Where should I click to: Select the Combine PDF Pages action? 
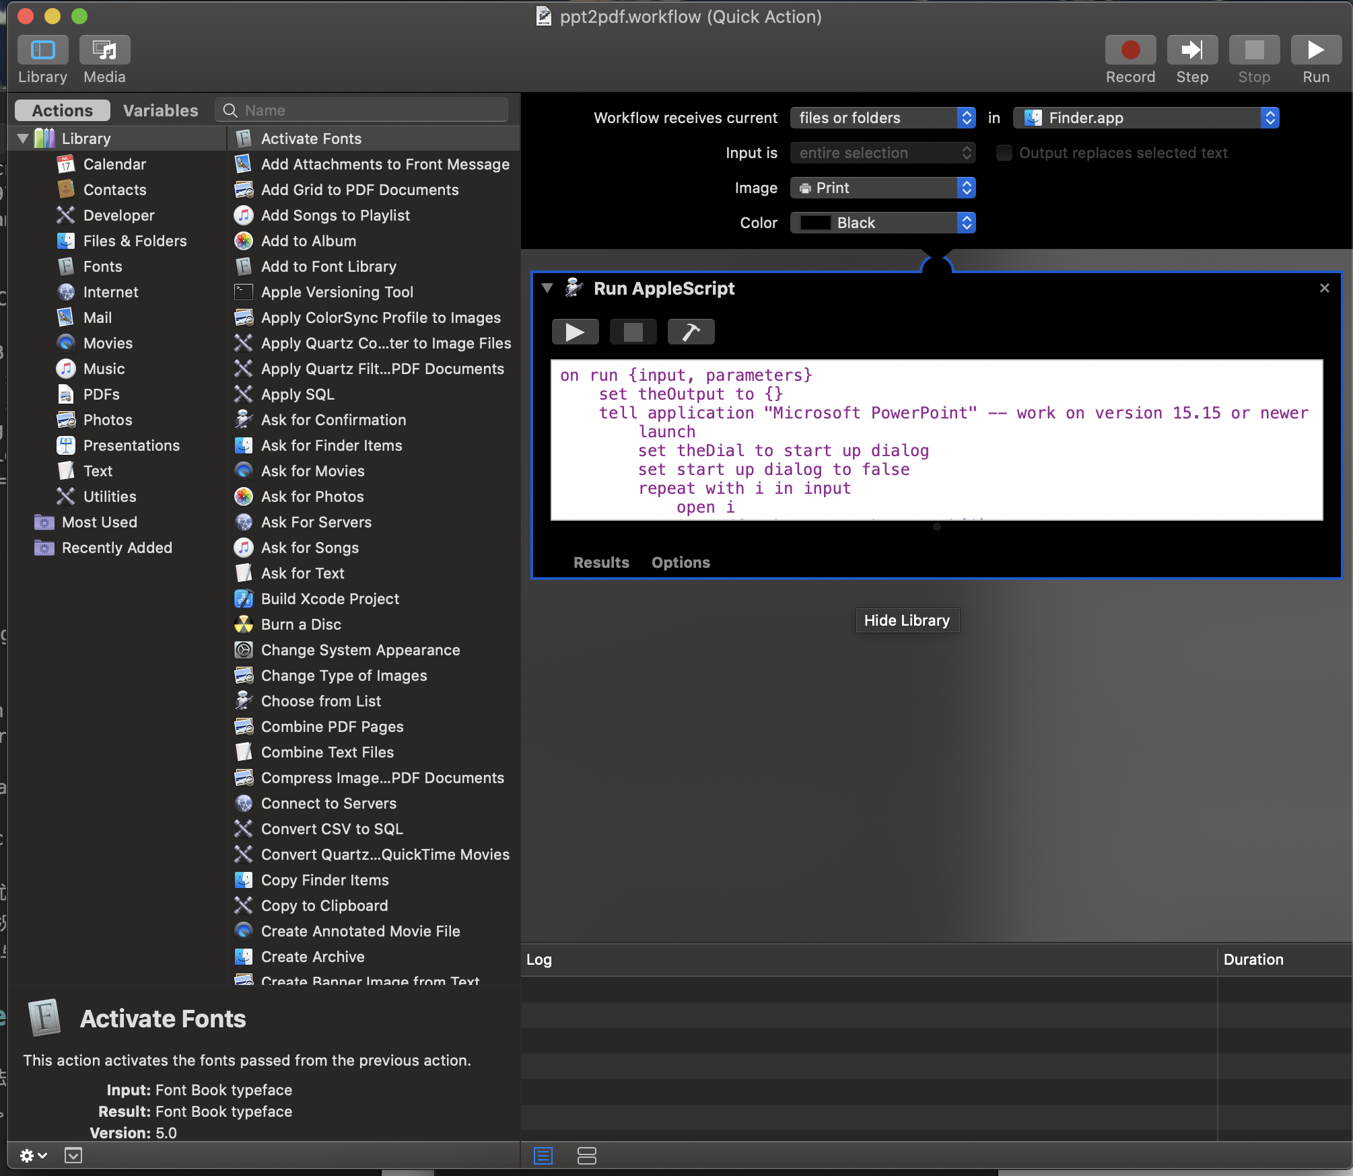(374, 727)
